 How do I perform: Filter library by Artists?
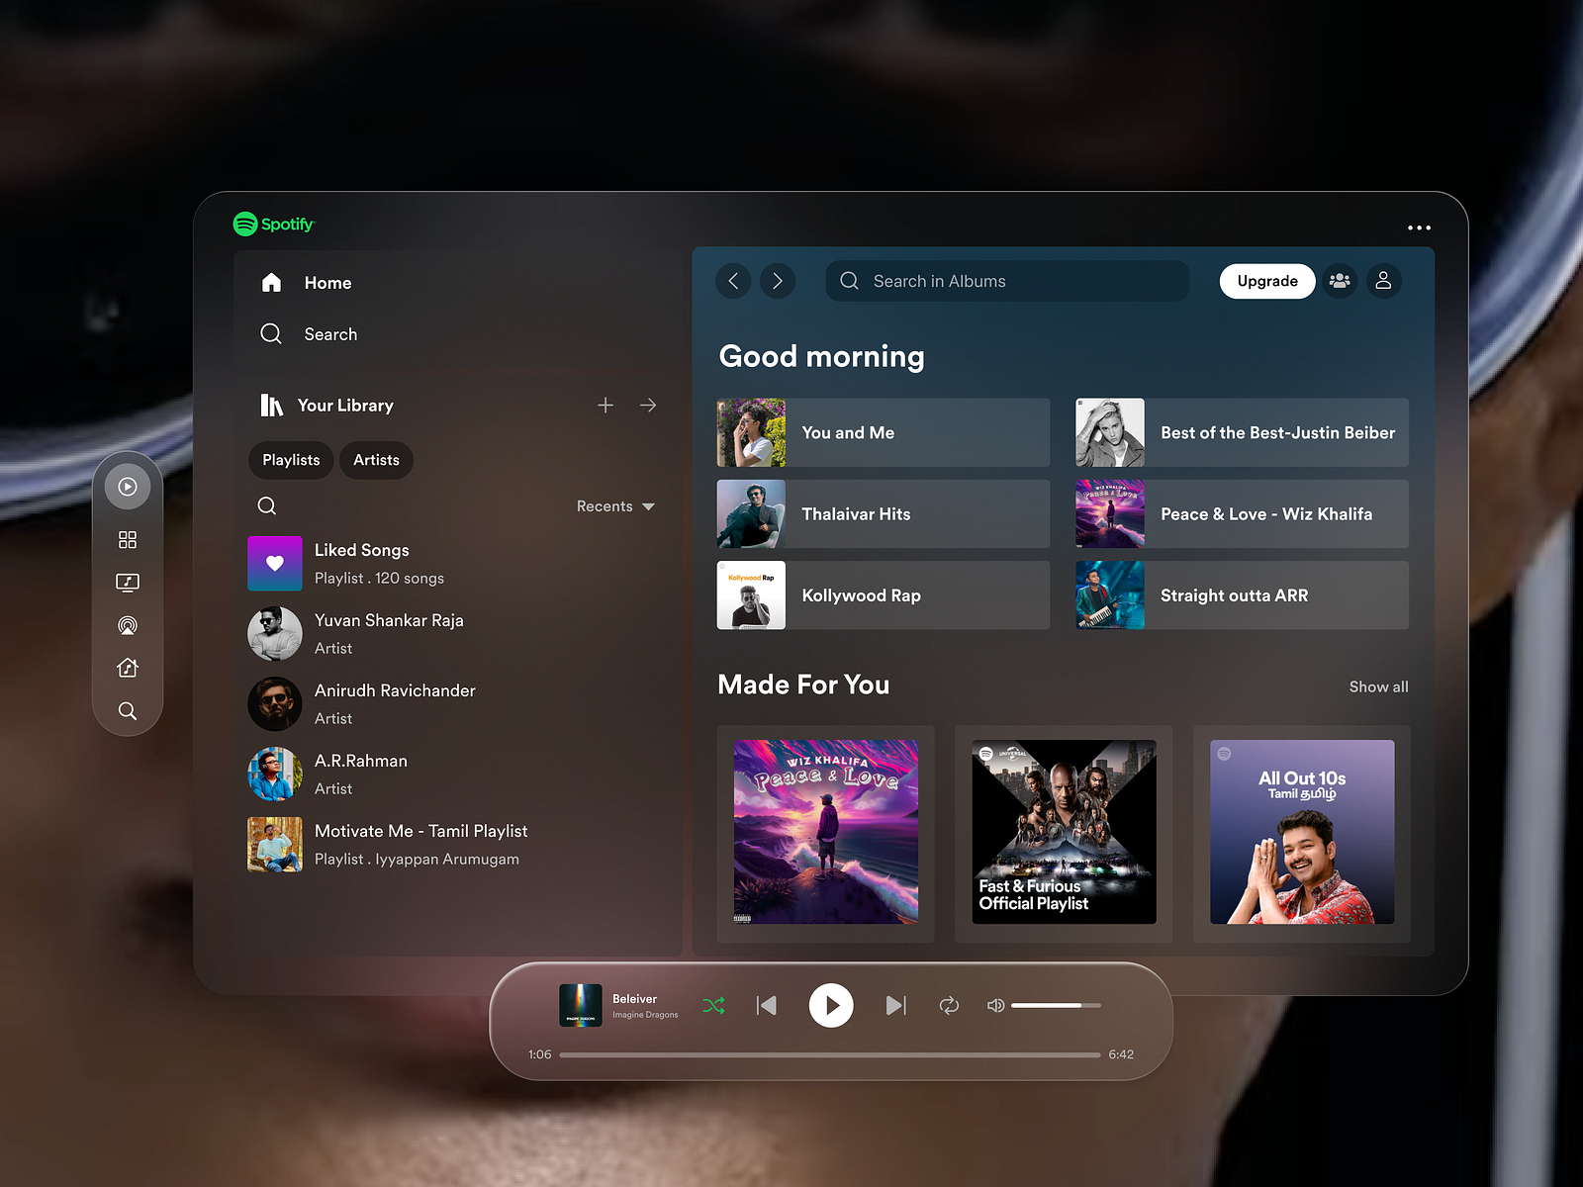[376, 460]
